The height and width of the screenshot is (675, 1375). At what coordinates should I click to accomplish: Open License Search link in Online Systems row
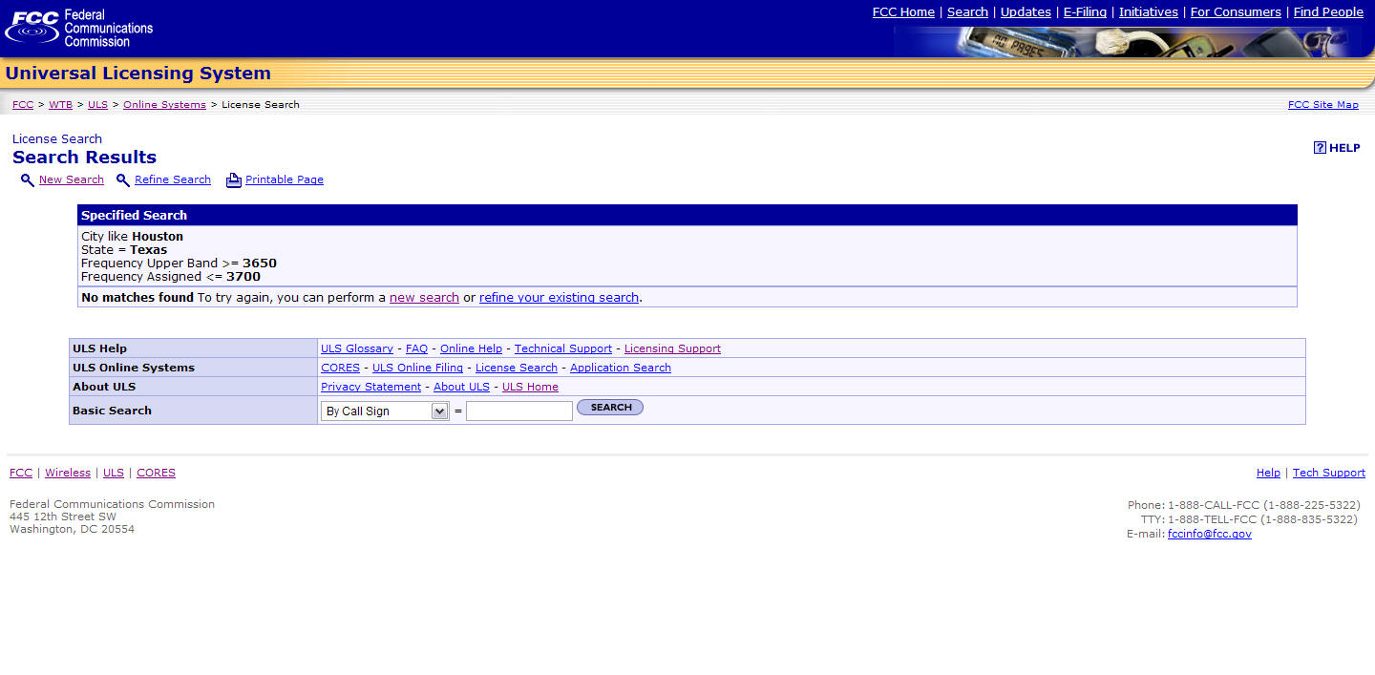[x=517, y=368]
